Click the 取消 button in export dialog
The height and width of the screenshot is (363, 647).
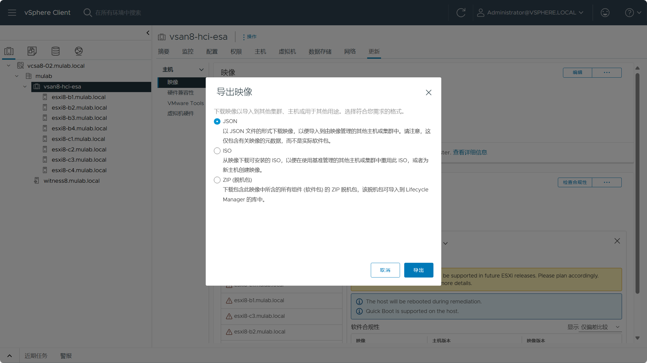[x=385, y=270]
